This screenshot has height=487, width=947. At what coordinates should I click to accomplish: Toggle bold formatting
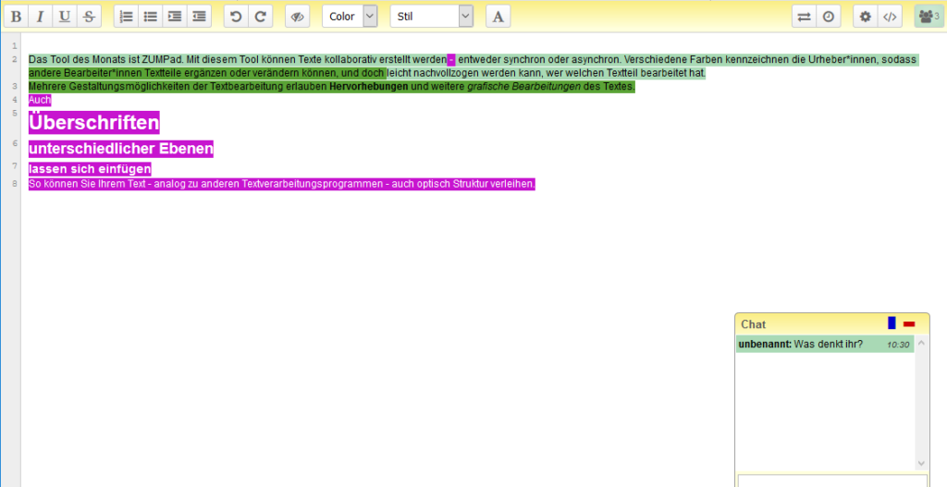click(16, 17)
